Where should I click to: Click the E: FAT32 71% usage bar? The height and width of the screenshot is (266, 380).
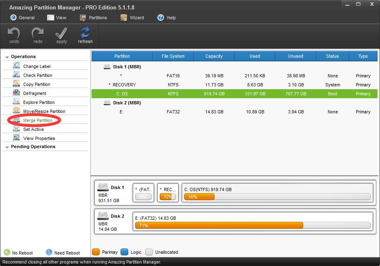(253, 225)
